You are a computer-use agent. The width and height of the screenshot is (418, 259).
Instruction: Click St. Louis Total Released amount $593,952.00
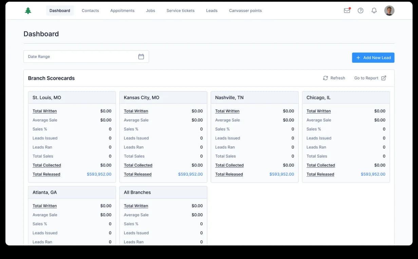(99, 174)
